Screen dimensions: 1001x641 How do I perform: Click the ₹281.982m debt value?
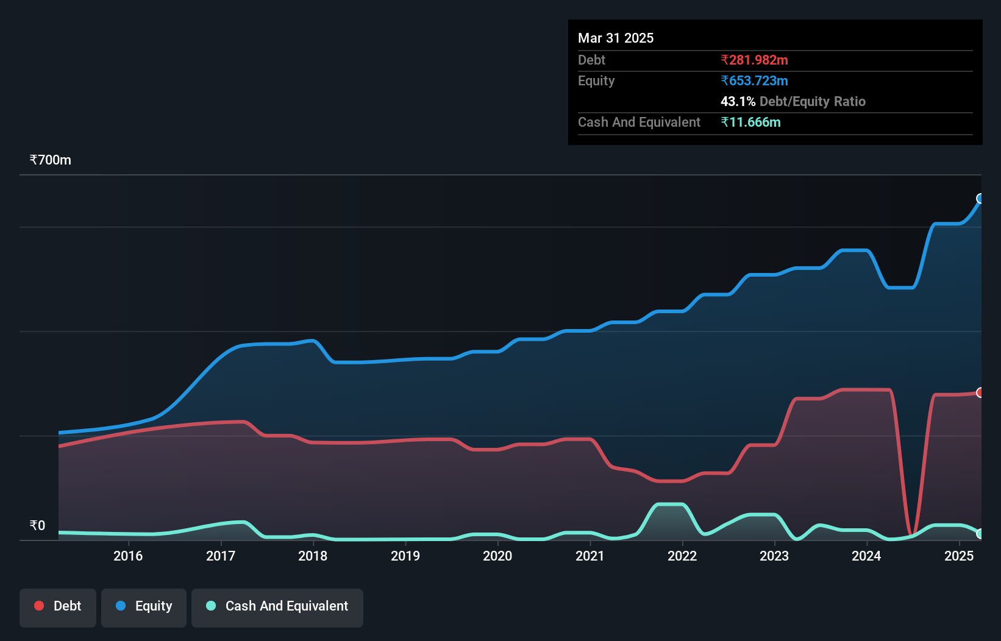pos(754,60)
